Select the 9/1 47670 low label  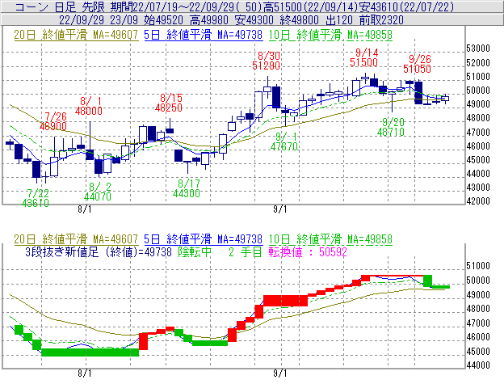tap(284, 141)
